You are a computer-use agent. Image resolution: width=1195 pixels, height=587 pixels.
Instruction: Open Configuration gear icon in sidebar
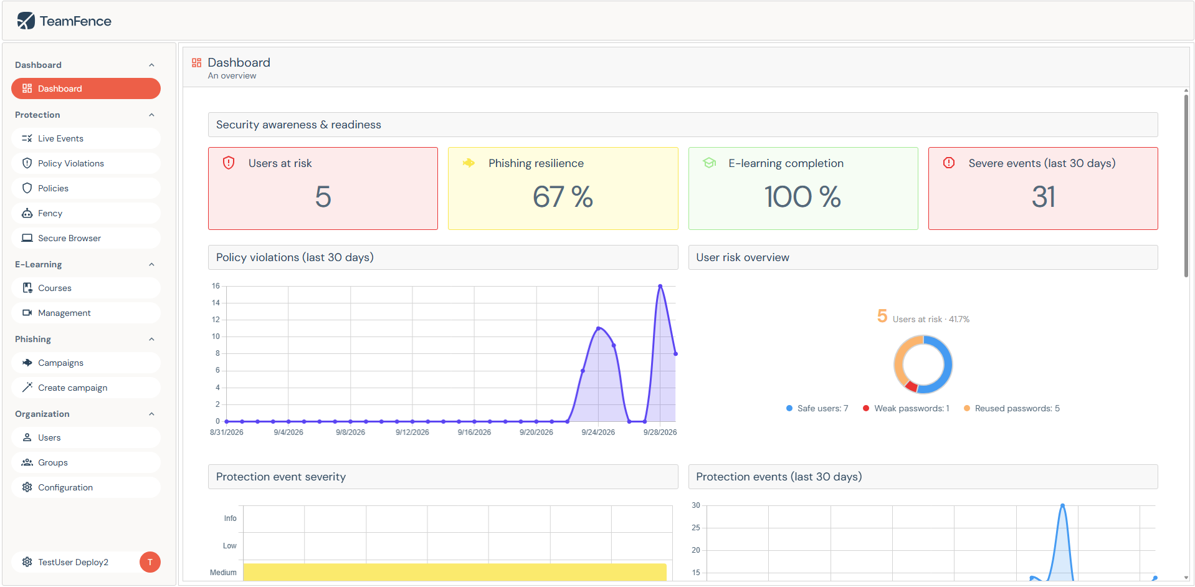[x=27, y=487]
